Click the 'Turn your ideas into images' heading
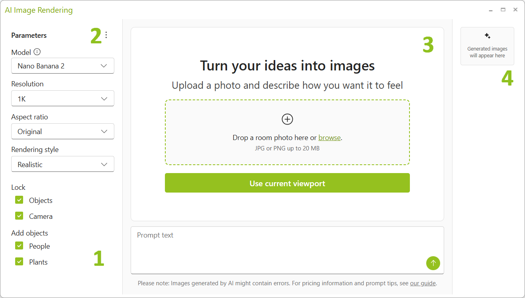Image resolution: width=525 pixels, height=298 pixels. click(287, 65)
